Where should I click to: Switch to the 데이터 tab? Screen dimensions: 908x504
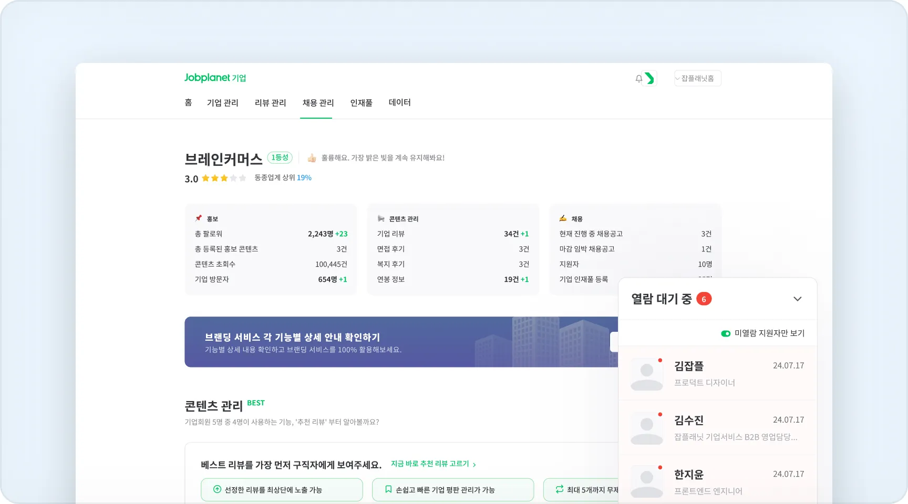click(x=400, y=103)
